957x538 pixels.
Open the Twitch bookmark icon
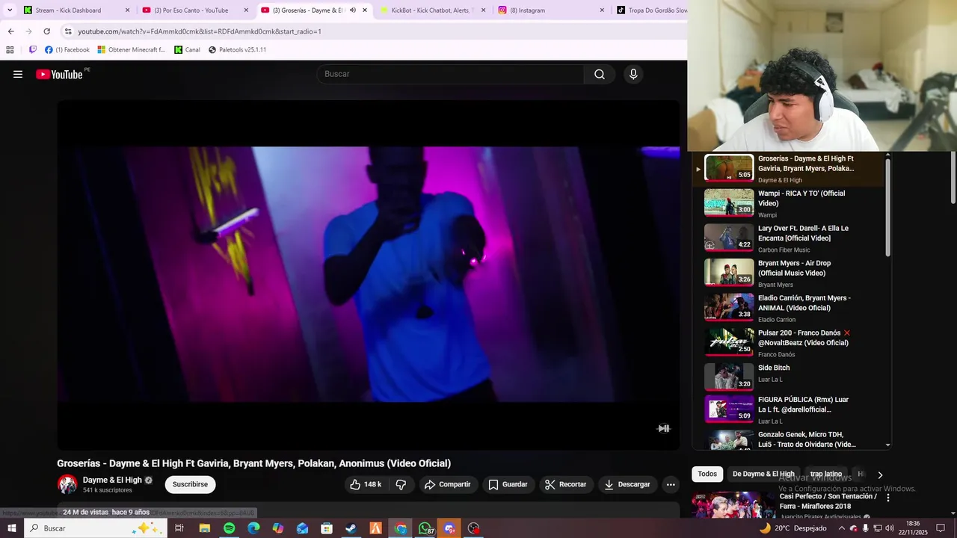[x=33, y=50]
